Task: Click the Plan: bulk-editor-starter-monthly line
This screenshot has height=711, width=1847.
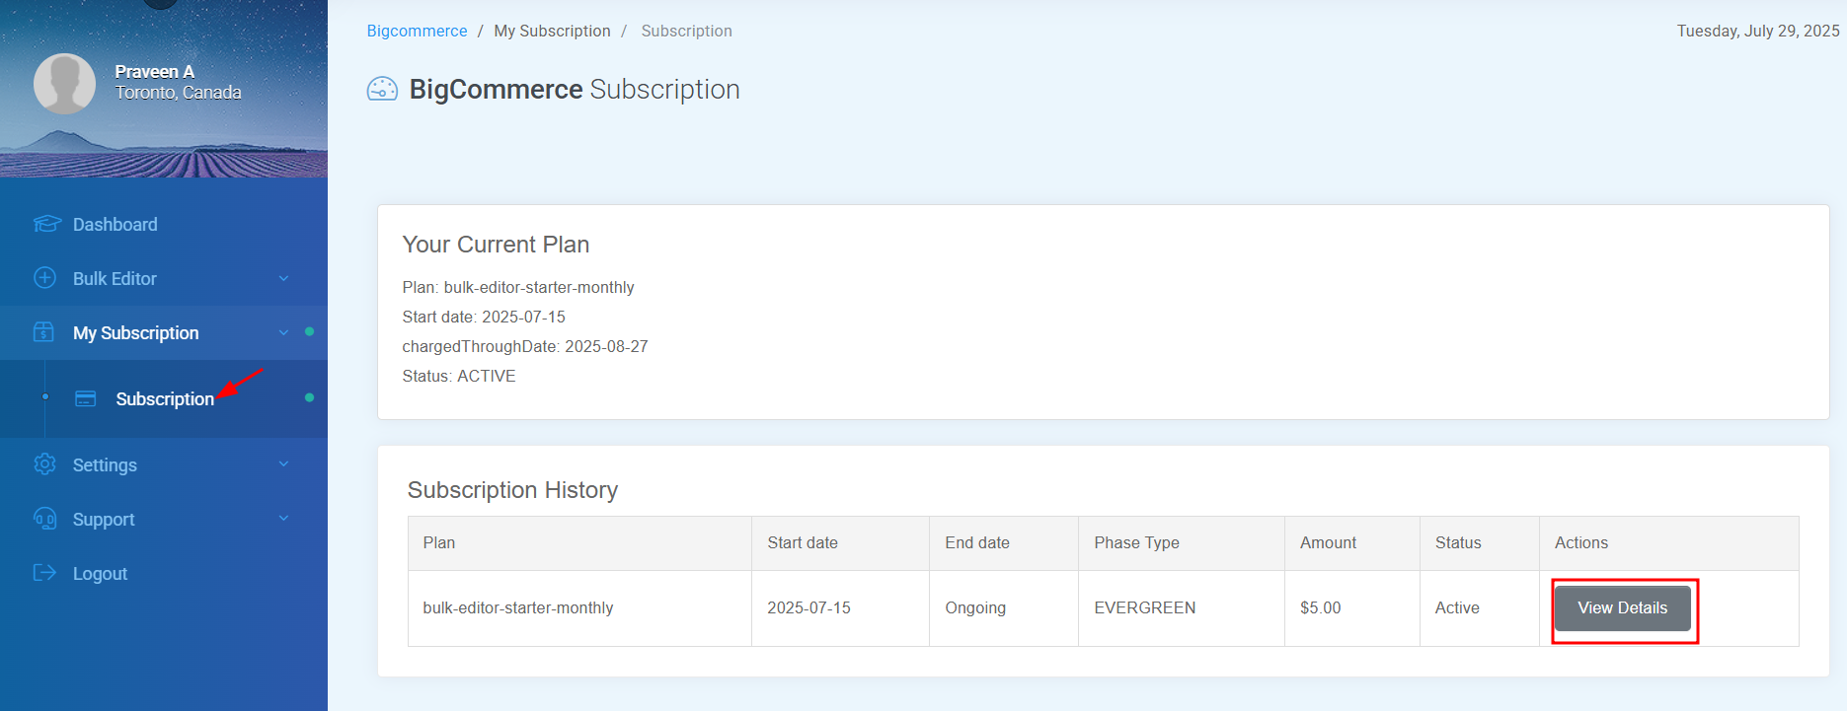Action: (x=518, y=287)
